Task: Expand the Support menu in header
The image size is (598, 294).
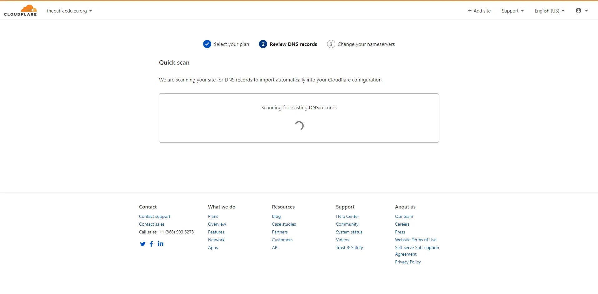Action: 513,11
